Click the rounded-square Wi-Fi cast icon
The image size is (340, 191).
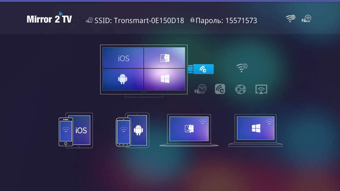click(x=220, y=89)
